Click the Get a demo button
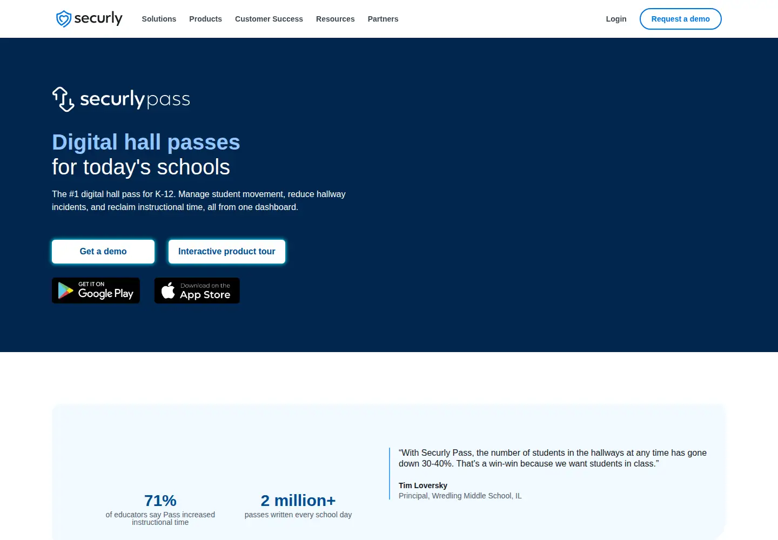Viewport: 778px width, 540px height. pos(103,252)
